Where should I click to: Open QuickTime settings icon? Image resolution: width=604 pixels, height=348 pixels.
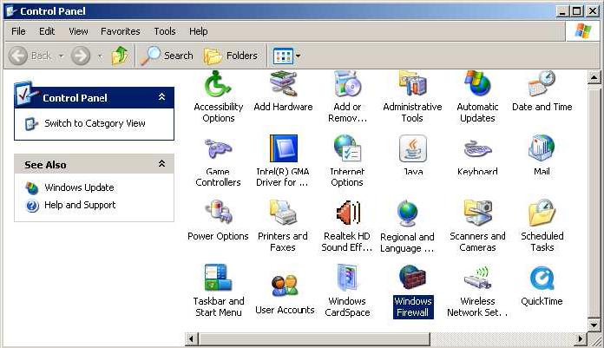(542, 279)
